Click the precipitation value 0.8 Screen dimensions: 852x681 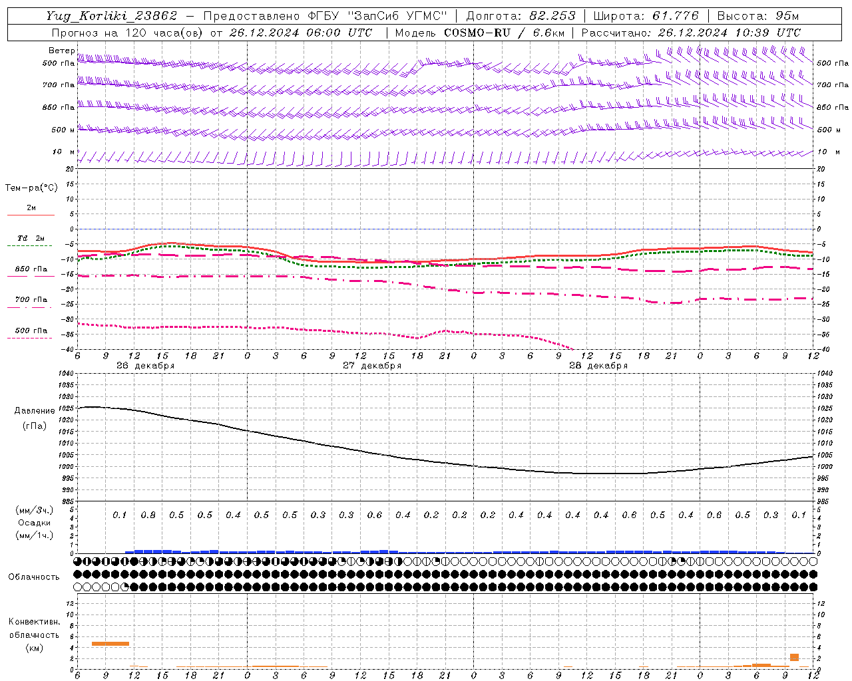pos(148,515)
